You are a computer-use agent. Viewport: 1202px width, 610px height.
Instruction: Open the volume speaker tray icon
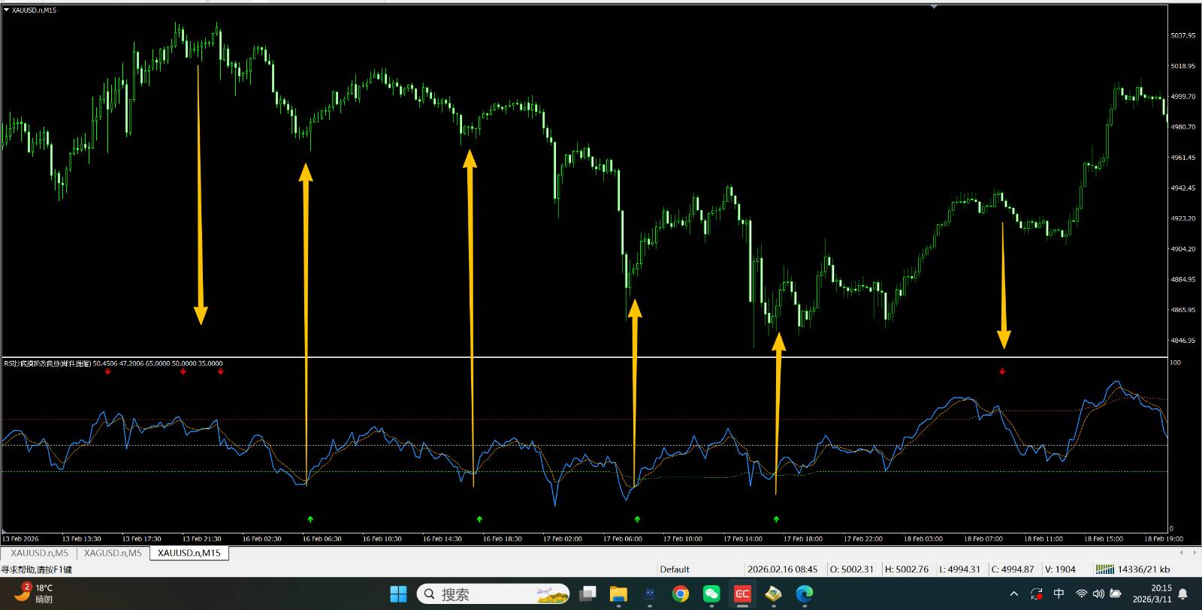1098,594
